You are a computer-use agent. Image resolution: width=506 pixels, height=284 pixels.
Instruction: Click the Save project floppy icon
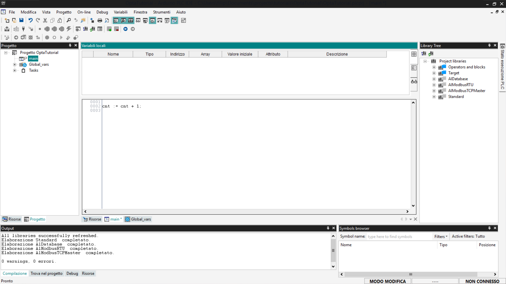pos(21,20)
